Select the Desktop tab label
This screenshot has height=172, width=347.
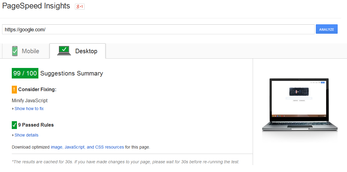tap(86, 51)
